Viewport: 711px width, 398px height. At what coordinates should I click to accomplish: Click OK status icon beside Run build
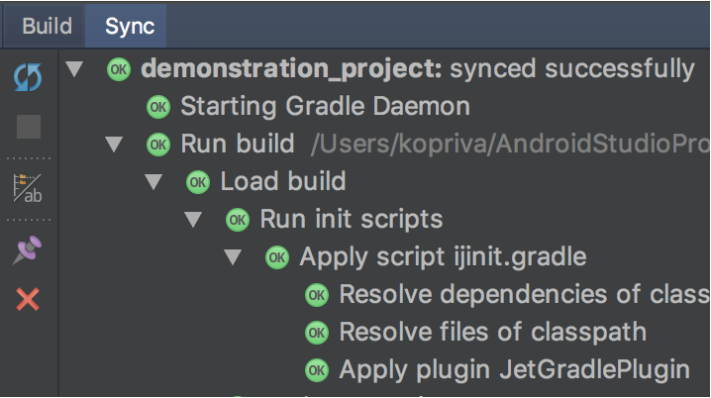pyautogui.click(x=158, y=145)
